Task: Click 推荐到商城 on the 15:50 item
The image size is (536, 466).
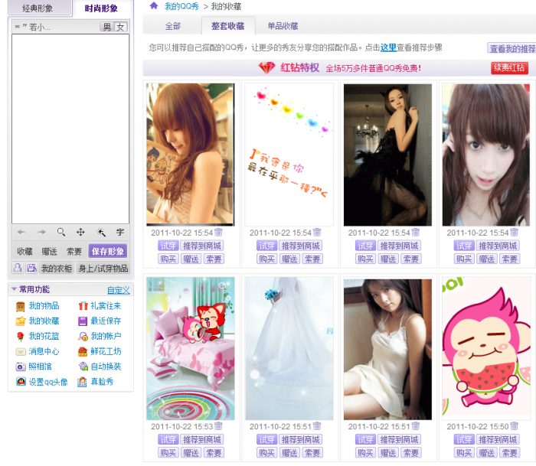Action: tap(498, 439)
